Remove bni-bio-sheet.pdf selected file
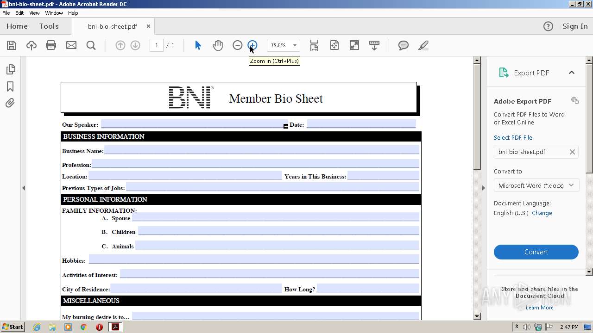593x333 pixels. pos(572,152)
